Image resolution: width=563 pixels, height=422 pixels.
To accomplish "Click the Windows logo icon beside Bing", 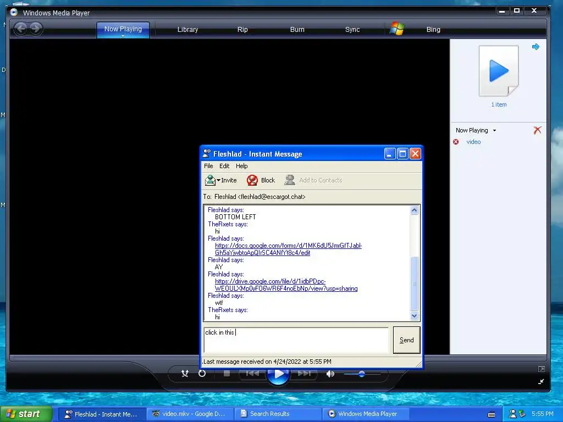I will point(397,29).
